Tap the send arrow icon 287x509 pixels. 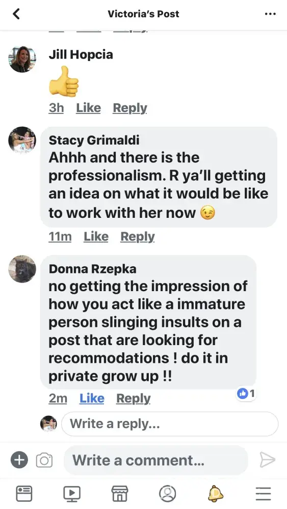point(268,460)
